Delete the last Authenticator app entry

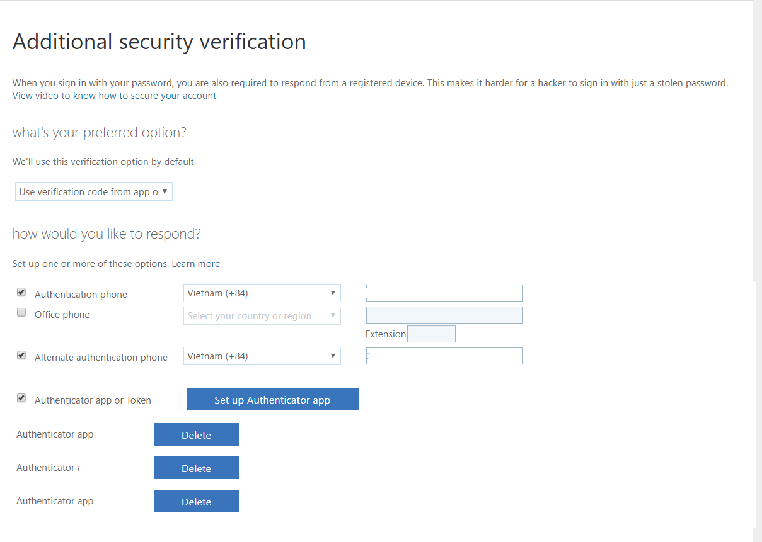pyautogui.click(x=196, y=501)
